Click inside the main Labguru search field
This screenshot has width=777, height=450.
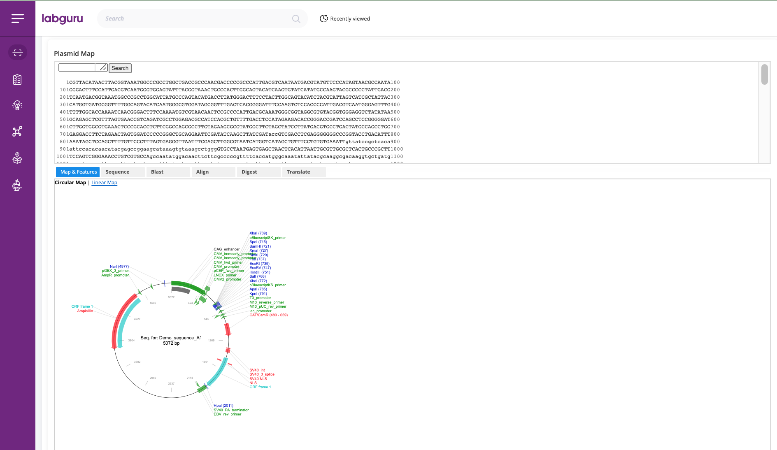(x=185, y=19)
